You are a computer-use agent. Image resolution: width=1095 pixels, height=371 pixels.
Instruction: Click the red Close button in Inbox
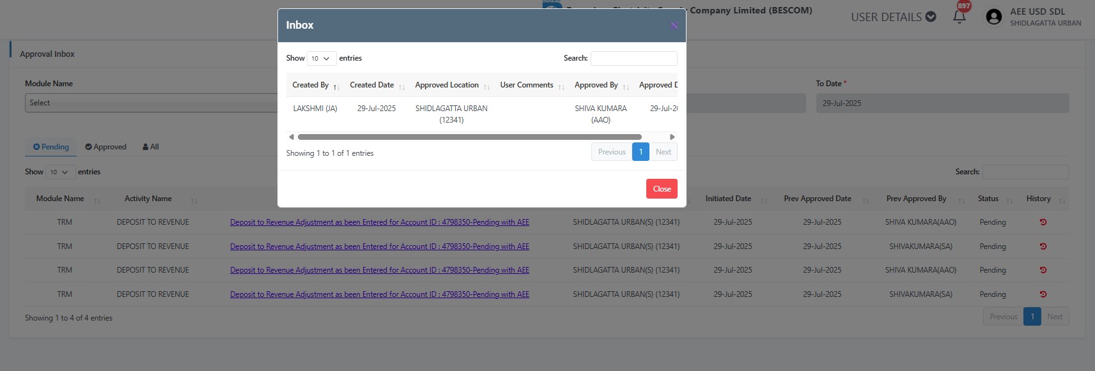662,189
